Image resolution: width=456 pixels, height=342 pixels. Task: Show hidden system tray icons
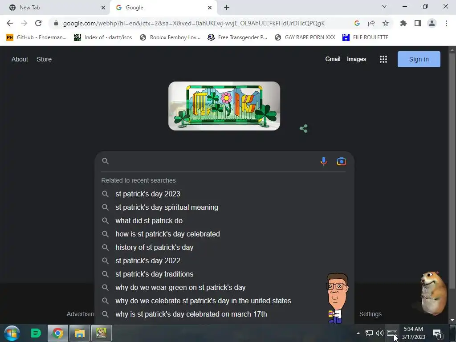coord(358,333)
